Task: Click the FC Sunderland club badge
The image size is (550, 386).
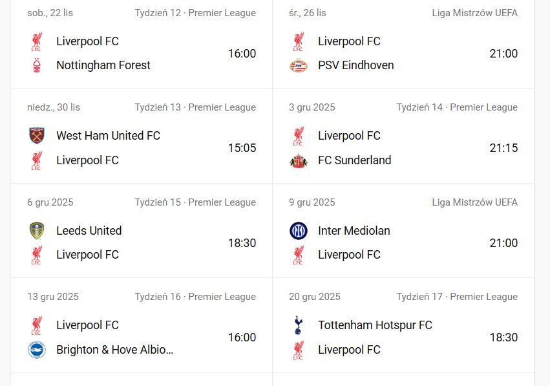Action: 299,160
